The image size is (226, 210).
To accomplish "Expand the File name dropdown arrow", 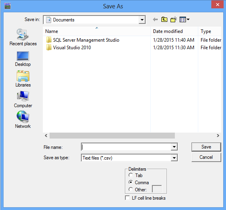I will 174,147.
